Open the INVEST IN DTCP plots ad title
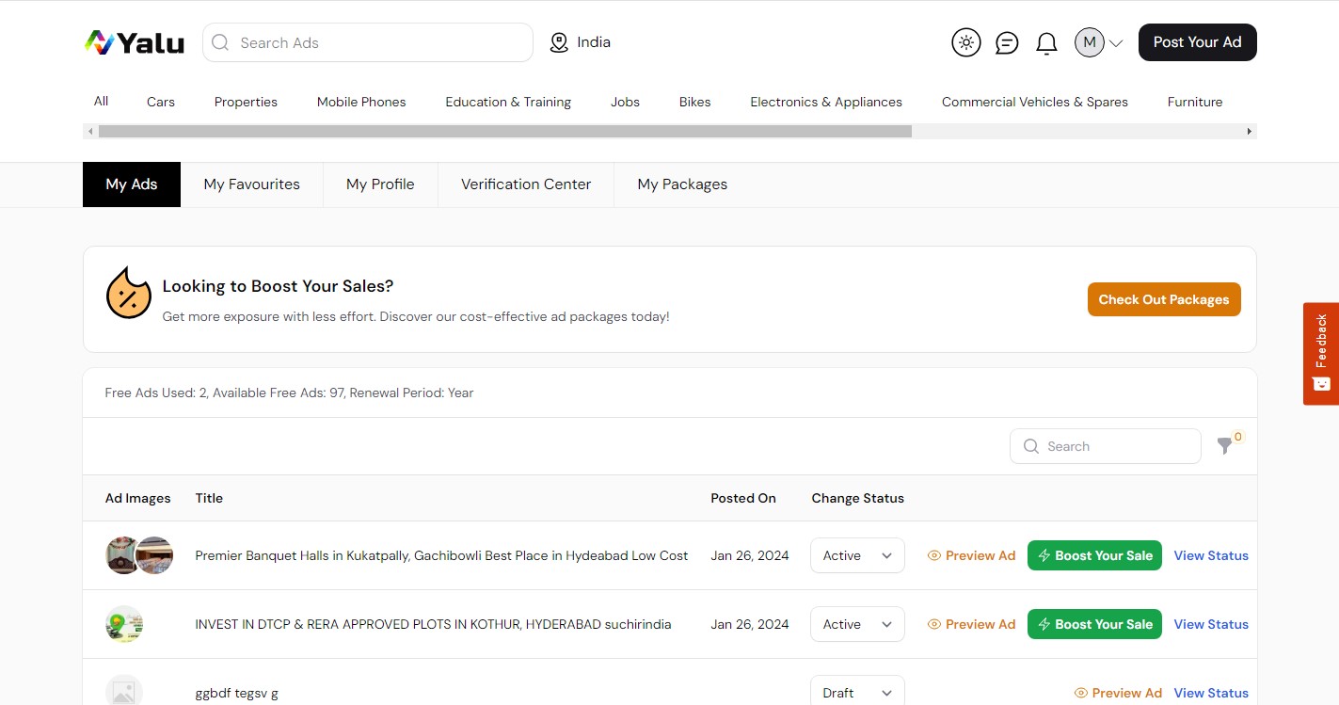This screenshot has width=1339, height=705. pos(433,624)
